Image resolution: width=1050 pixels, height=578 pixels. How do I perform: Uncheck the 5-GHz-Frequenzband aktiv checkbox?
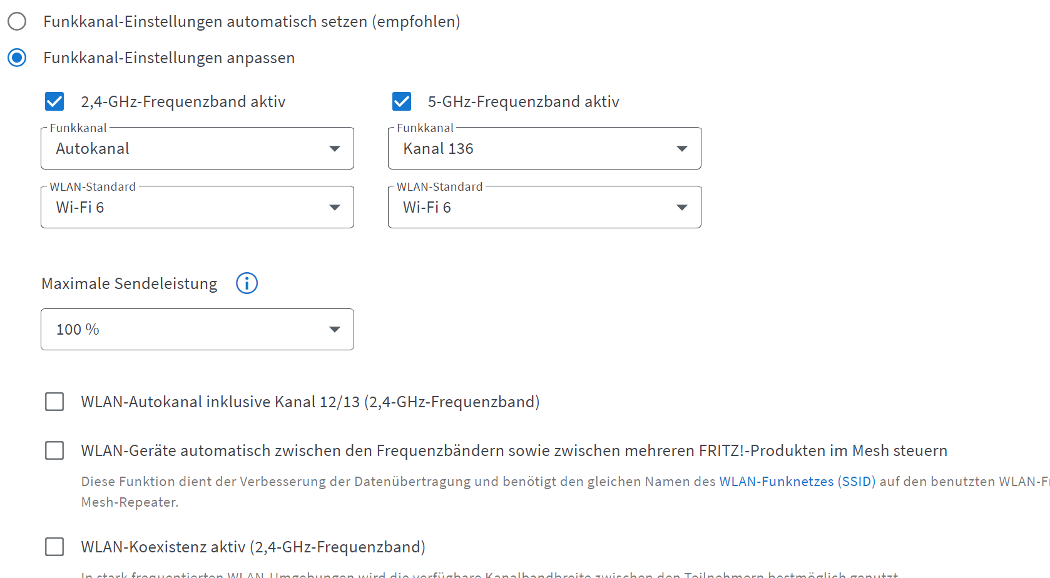click(402, 101)
